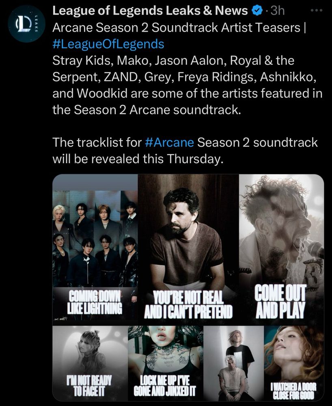The width and height of the screenshot is (332, 406).
Task: Click the Come Out And Play caption text
Action: pyautogui.click(x=280, y=301)
